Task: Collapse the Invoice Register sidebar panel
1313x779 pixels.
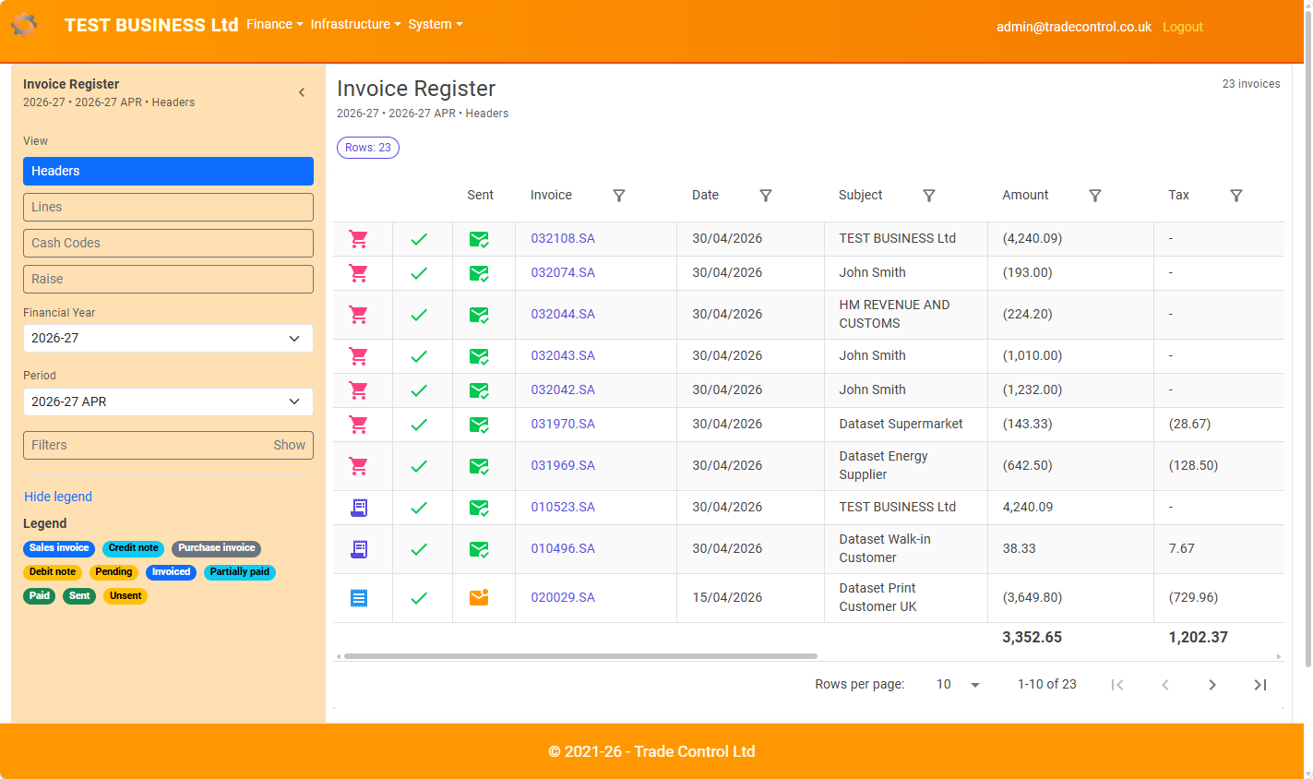Action: coord(302,92)
